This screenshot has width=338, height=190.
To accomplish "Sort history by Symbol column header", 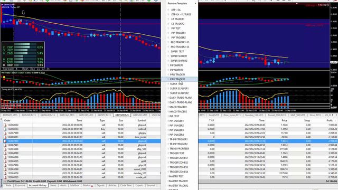I will click(142, 121).
